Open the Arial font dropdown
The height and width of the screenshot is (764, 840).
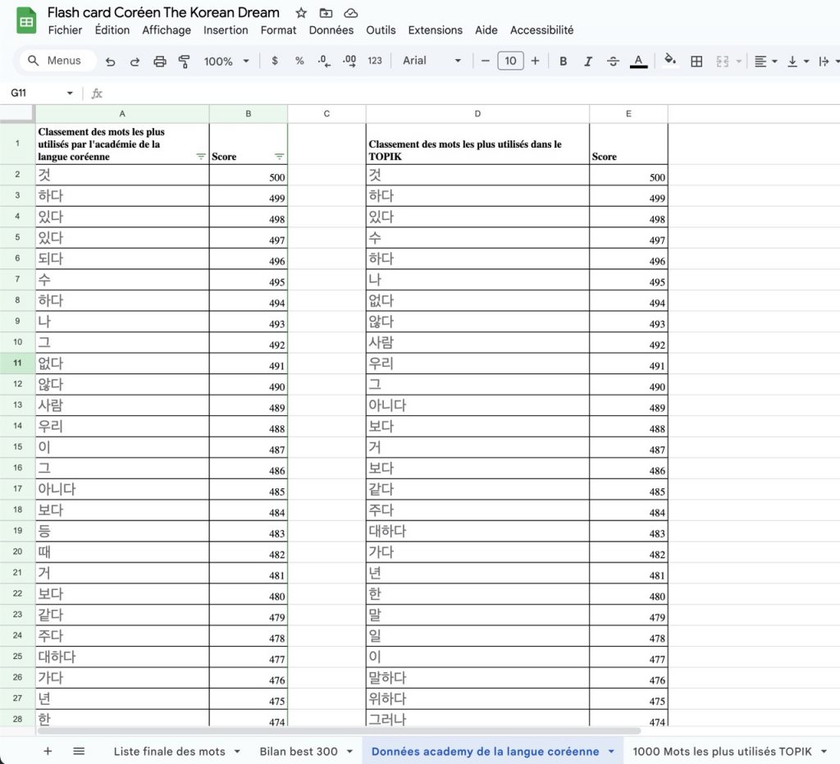click(431, 62)
